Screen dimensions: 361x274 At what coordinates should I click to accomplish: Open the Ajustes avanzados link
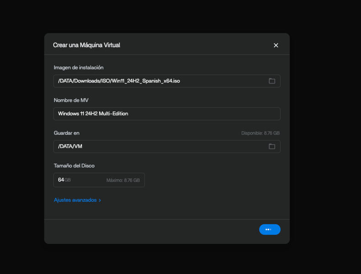(x=75, y=200)
